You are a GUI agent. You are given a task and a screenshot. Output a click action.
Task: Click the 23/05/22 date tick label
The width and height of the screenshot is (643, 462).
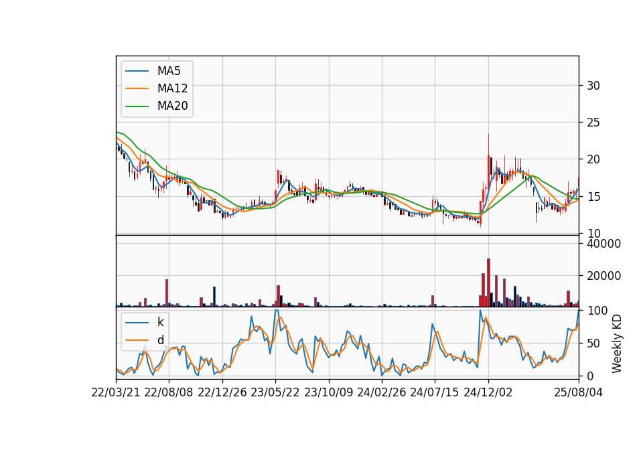pyautogui.click(x=275, y=392)
